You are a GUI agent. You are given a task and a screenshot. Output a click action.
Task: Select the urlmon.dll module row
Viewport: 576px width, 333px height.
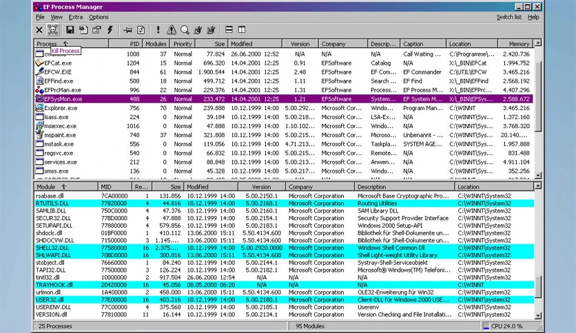pyautogui.click(x=284, y=292)
